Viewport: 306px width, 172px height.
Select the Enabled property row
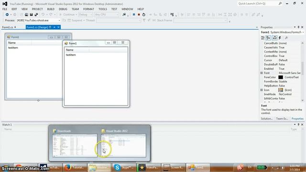pos(281,69)
